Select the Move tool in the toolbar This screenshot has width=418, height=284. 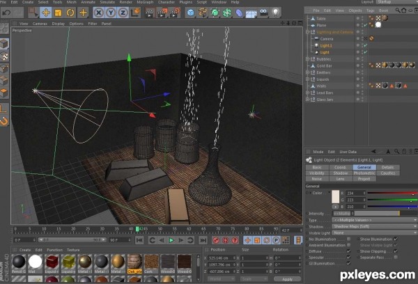tap(46, 13)
